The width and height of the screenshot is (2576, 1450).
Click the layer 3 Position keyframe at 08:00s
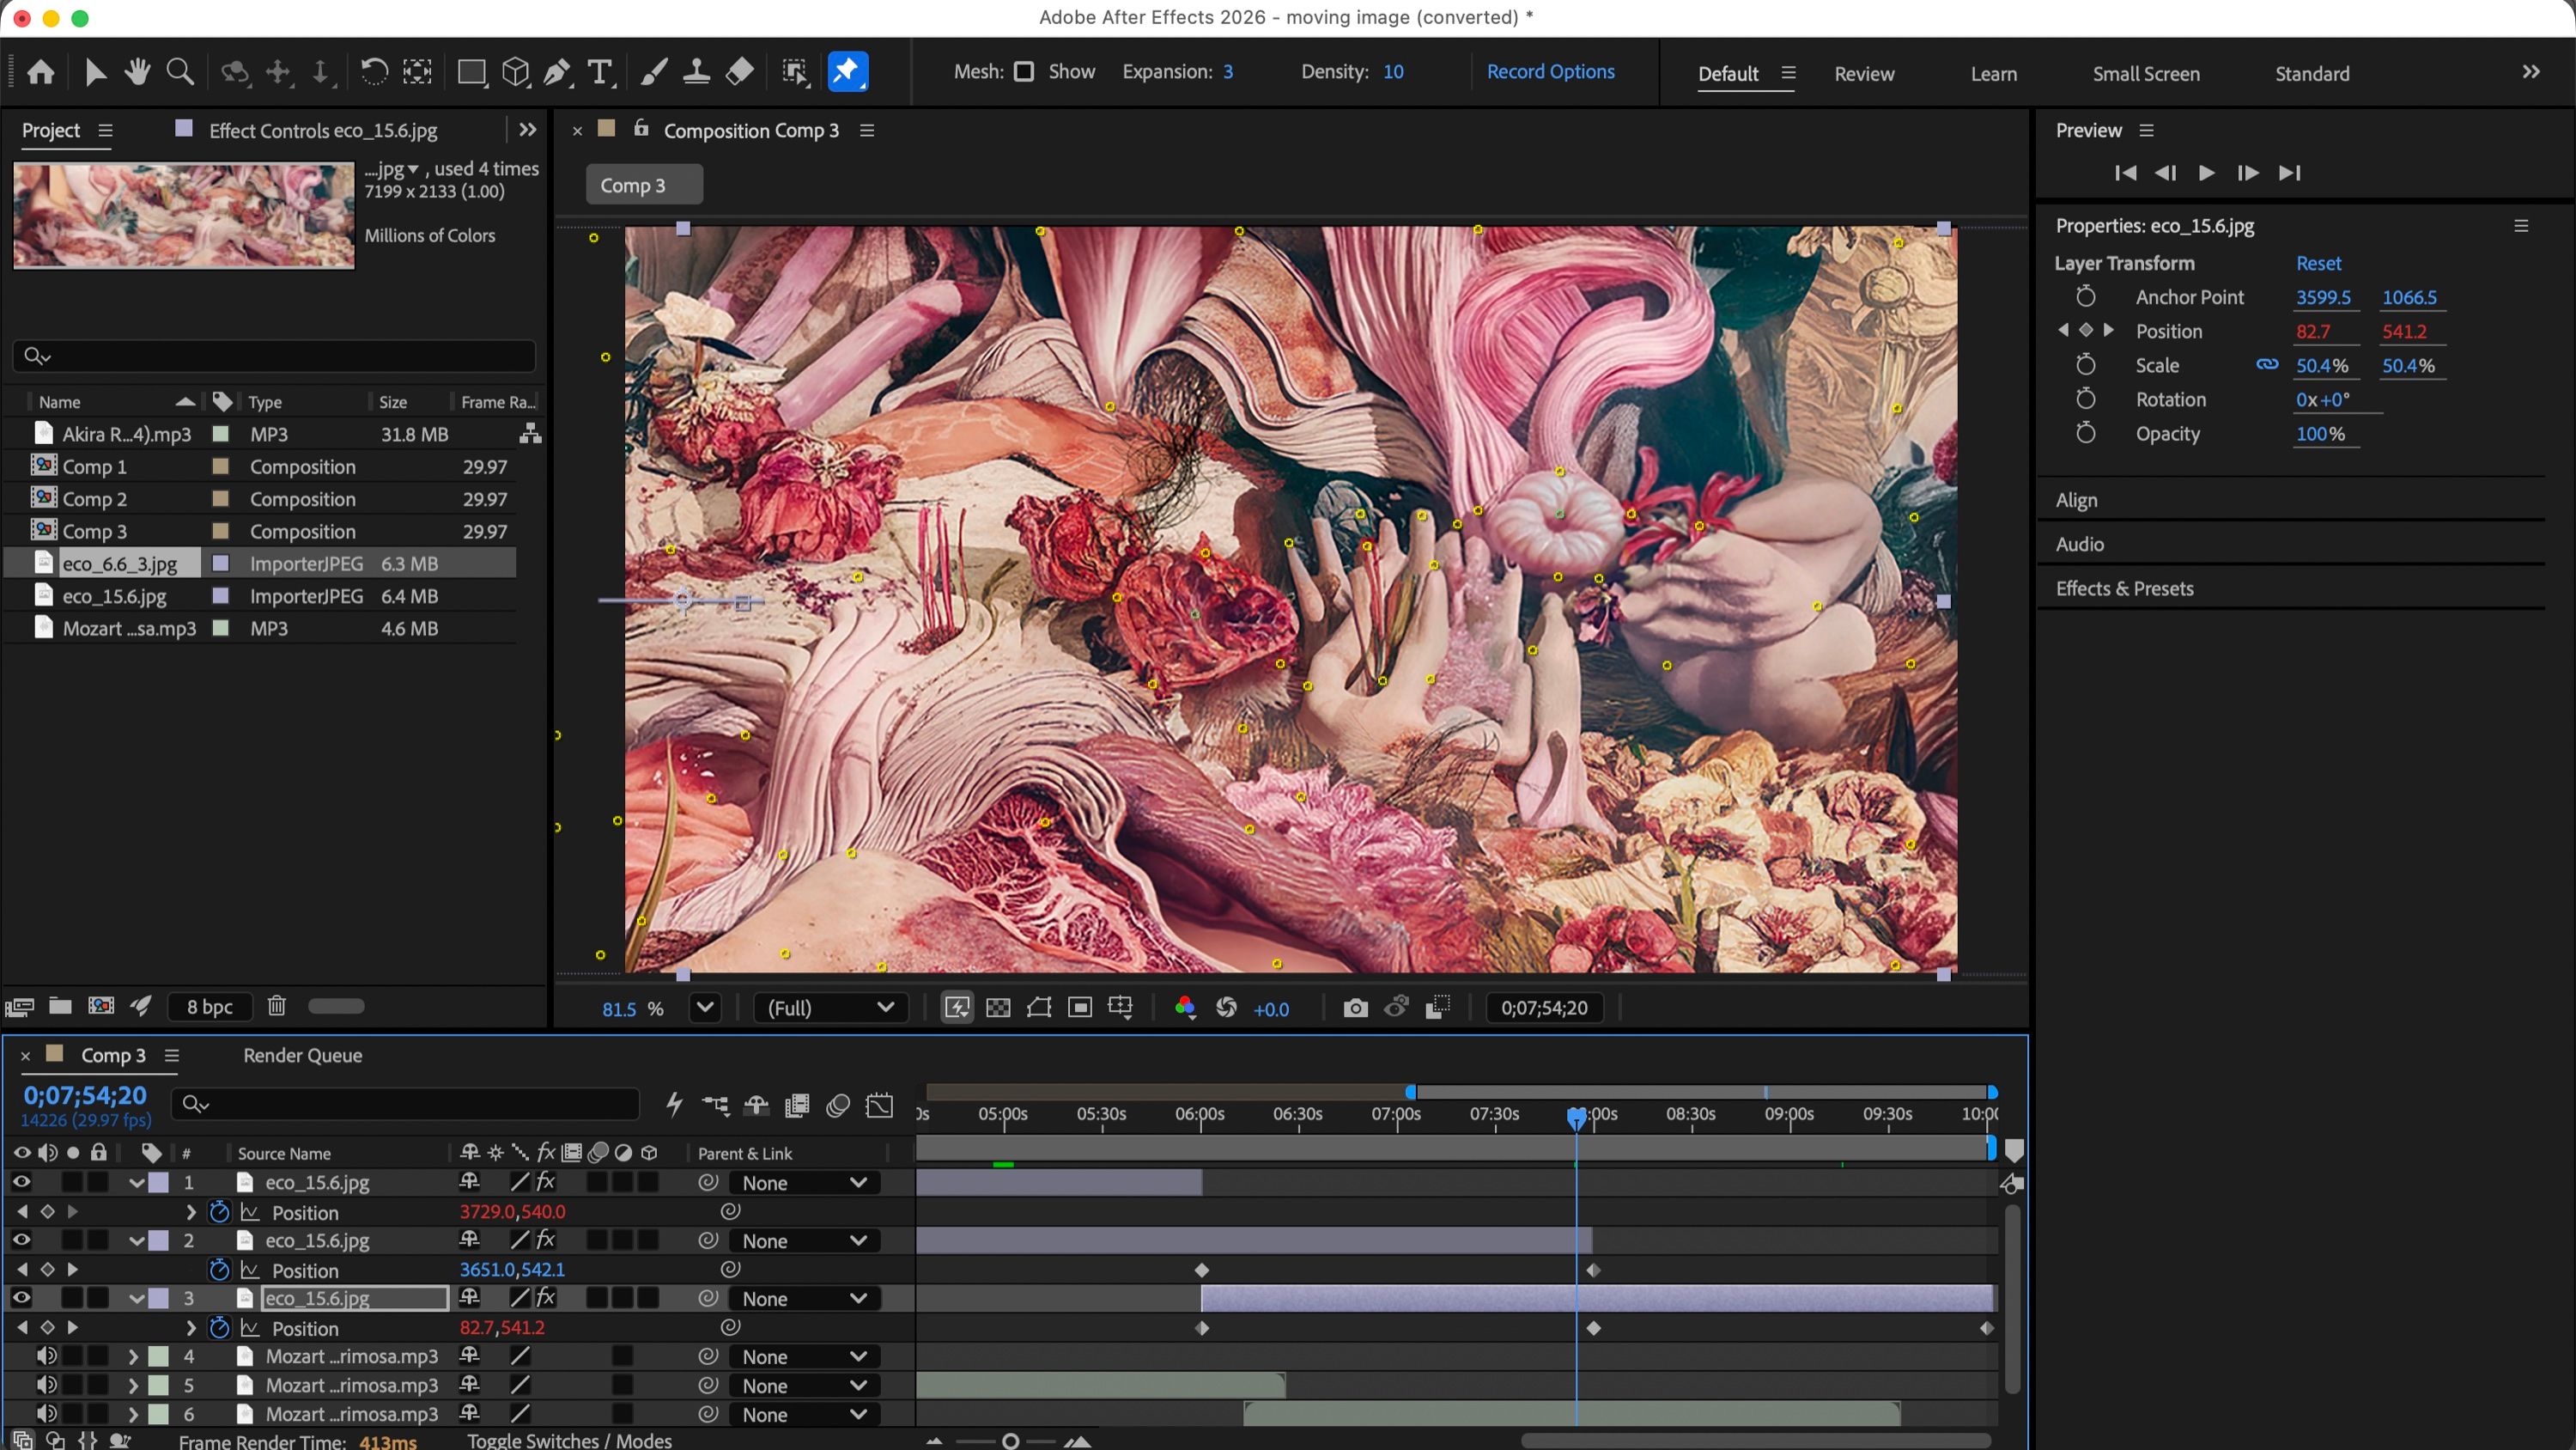pyautogui.click(x=1594, y=1328)
